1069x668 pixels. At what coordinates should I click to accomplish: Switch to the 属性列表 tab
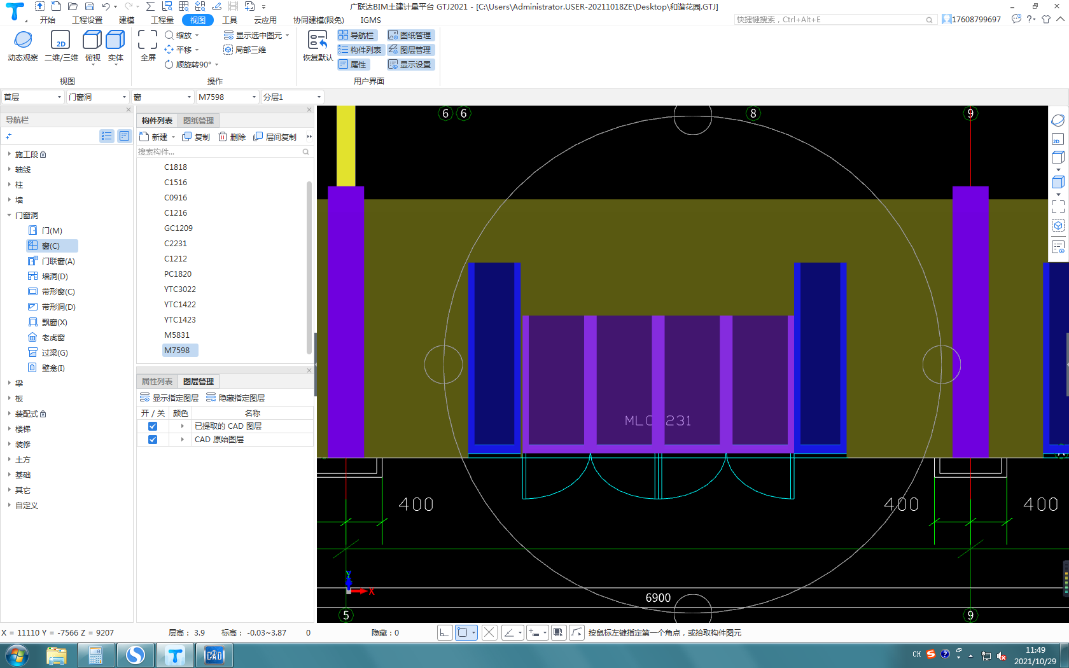click(x=157, y=381)
